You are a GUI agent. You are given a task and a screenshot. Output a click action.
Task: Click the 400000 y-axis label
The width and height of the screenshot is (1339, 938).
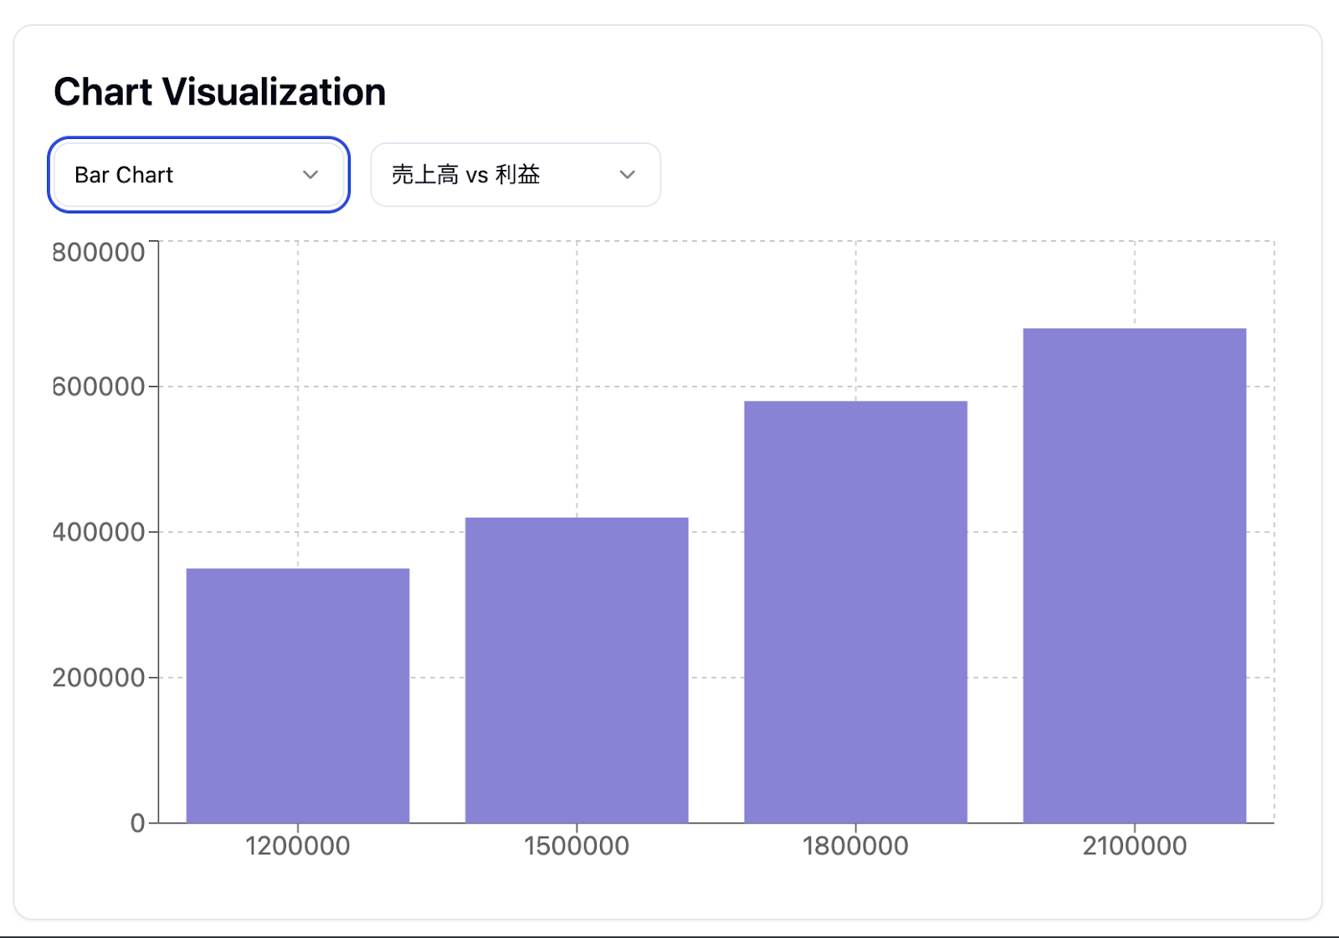(99, 532)
